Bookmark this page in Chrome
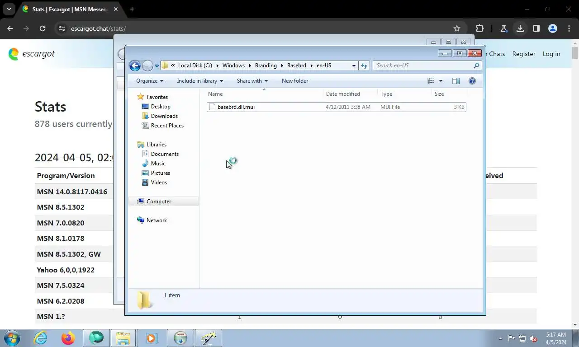 pyautogui.click(x=457, y=28)
